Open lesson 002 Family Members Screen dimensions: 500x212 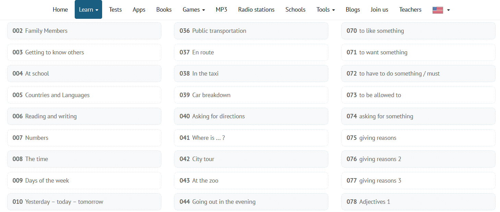84,31
